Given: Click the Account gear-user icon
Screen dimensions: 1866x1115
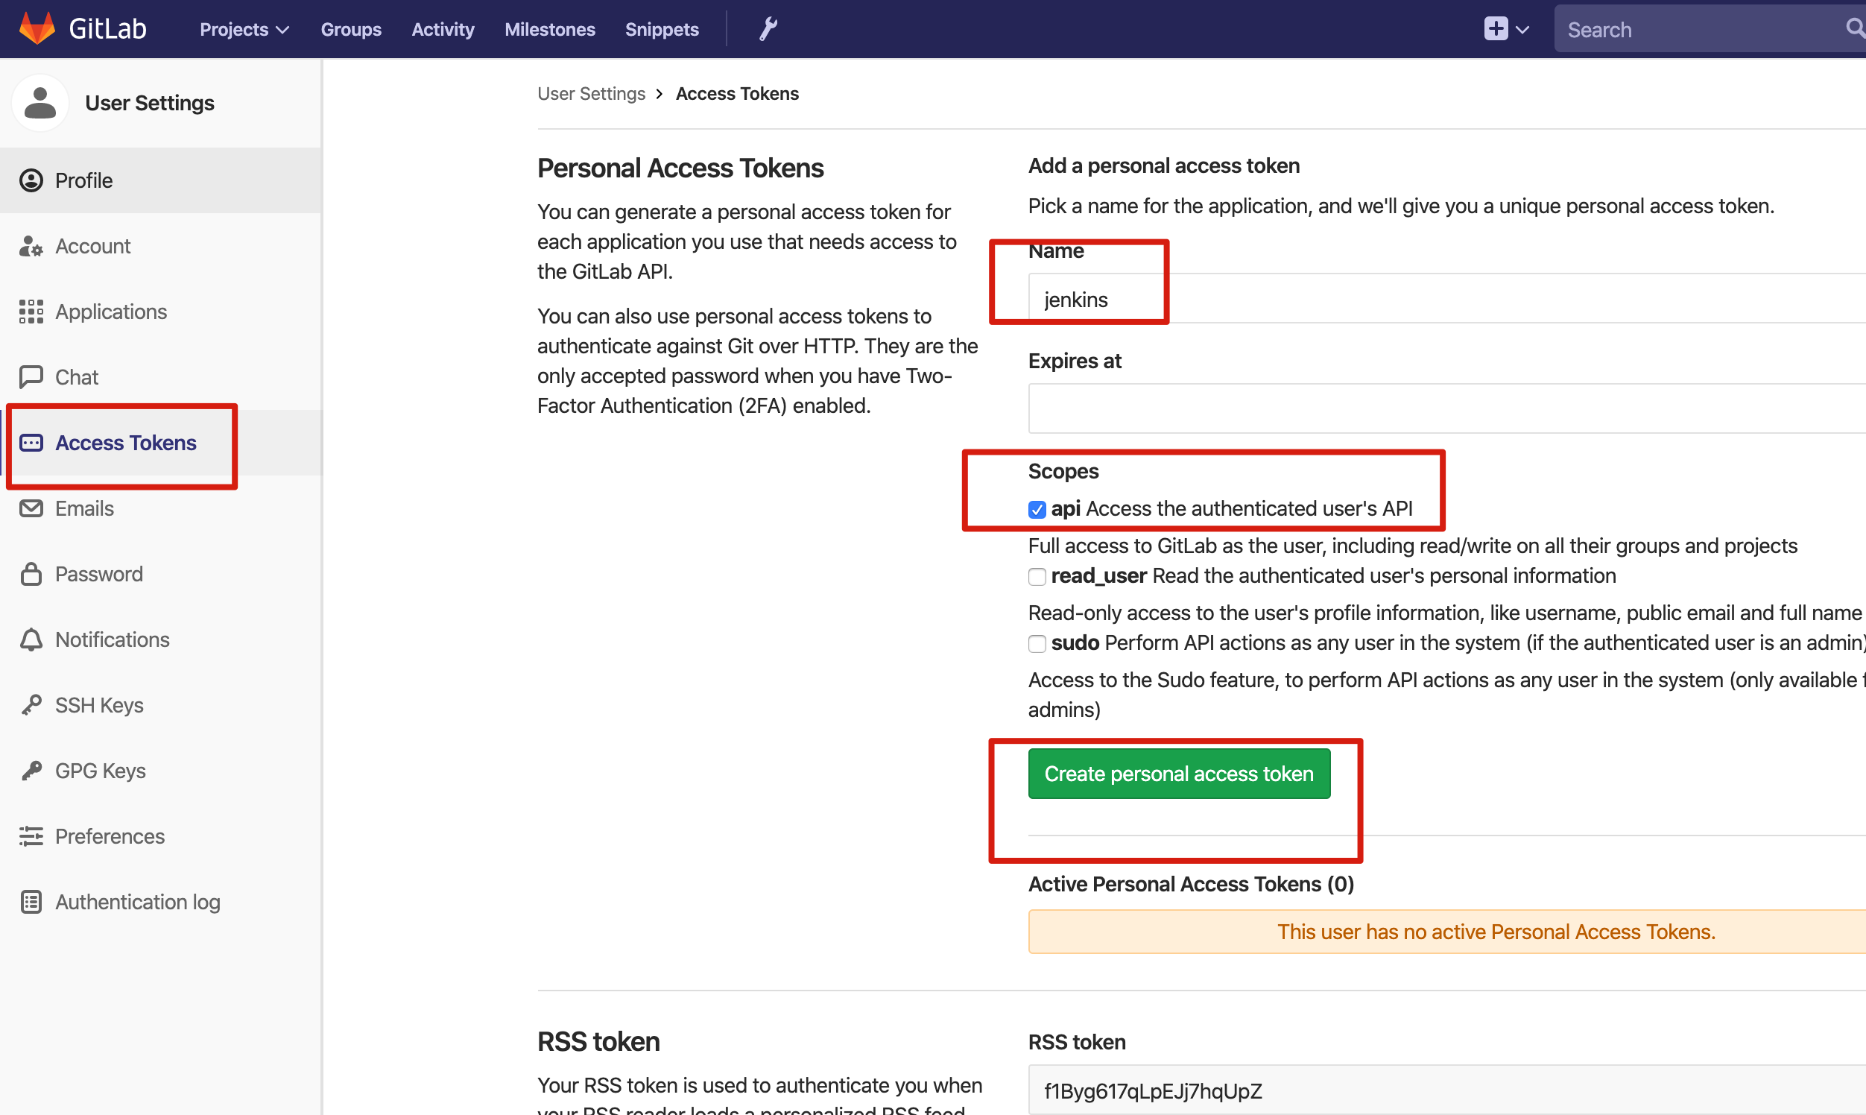Looking at the screenshot, I should tap(31, 247).
